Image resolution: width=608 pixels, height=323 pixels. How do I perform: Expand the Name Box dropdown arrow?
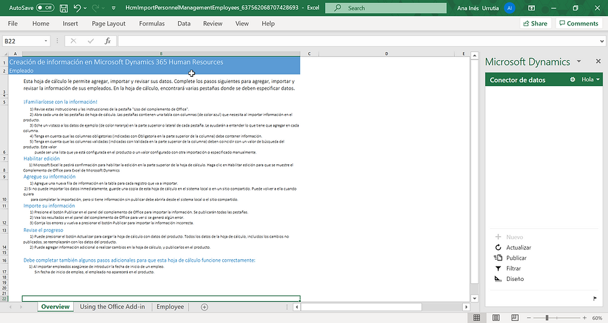coord(46,41)
